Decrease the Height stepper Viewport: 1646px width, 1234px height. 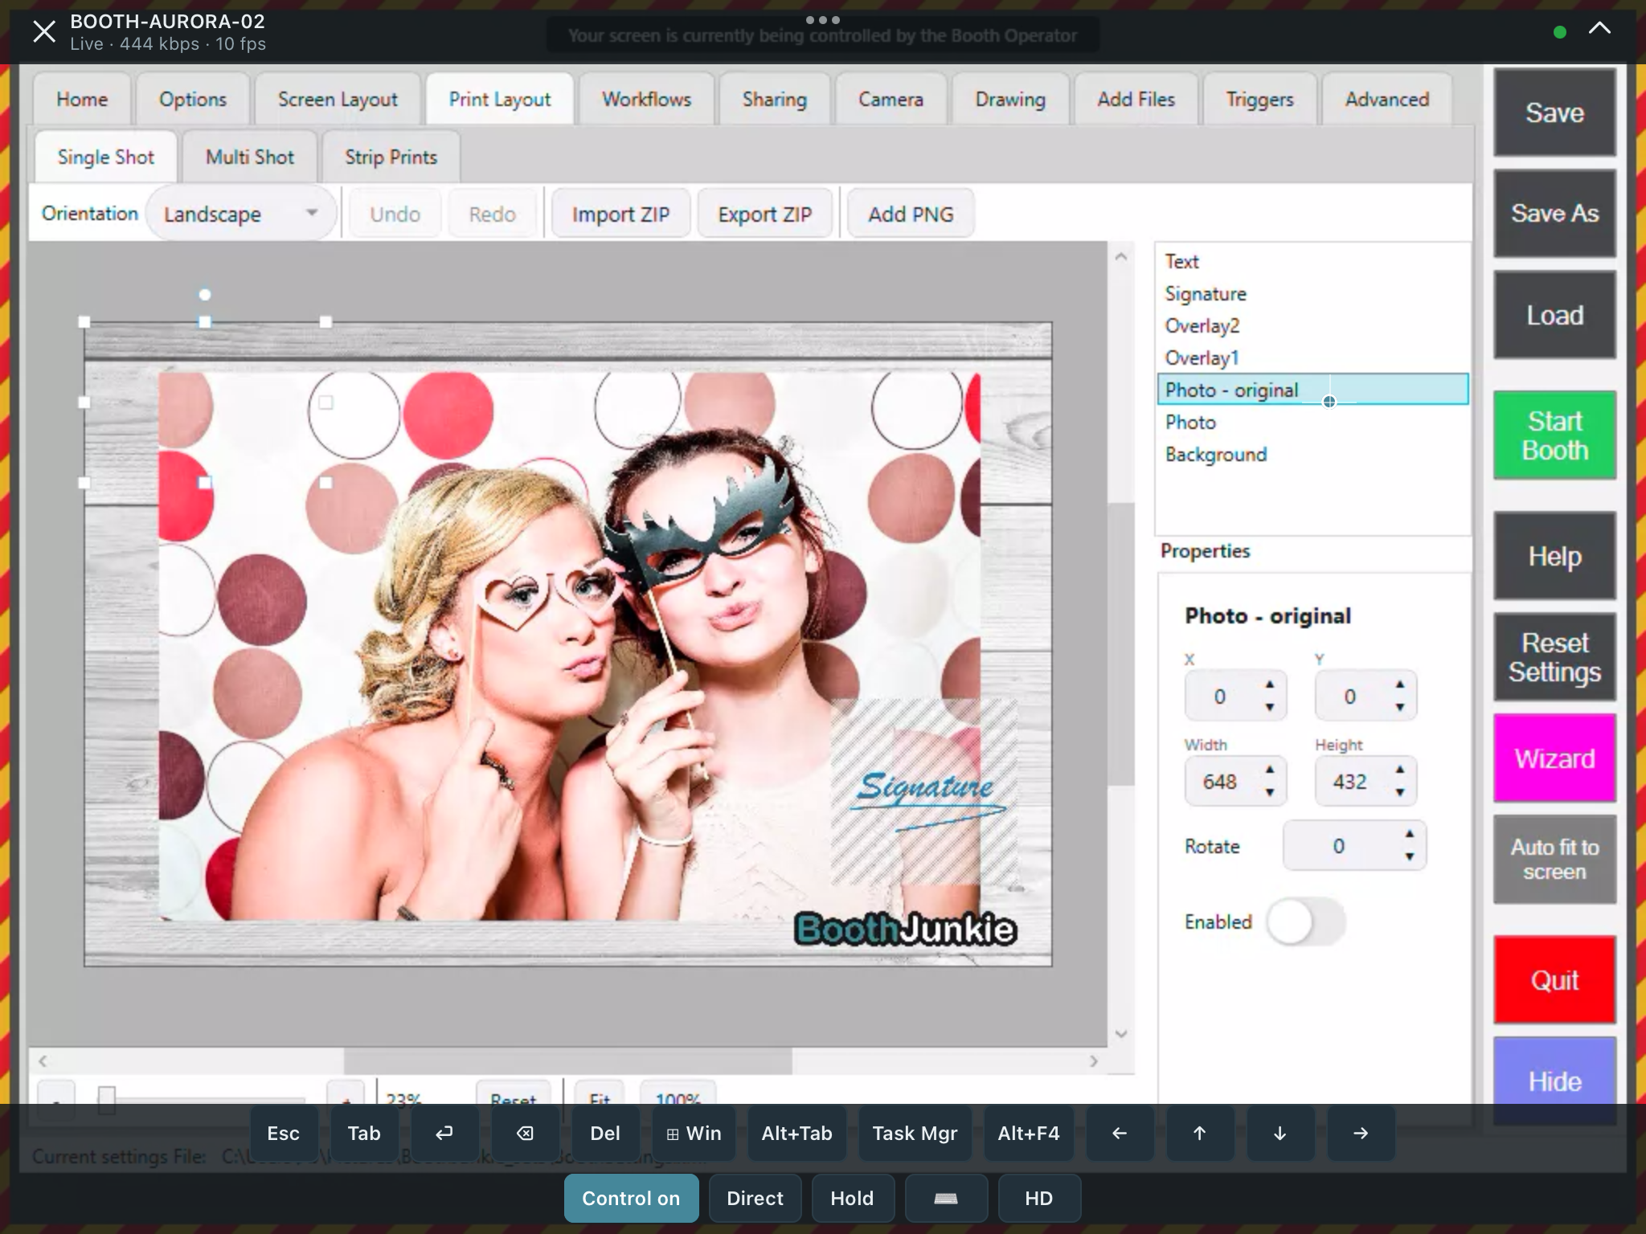click(1400, 792)
